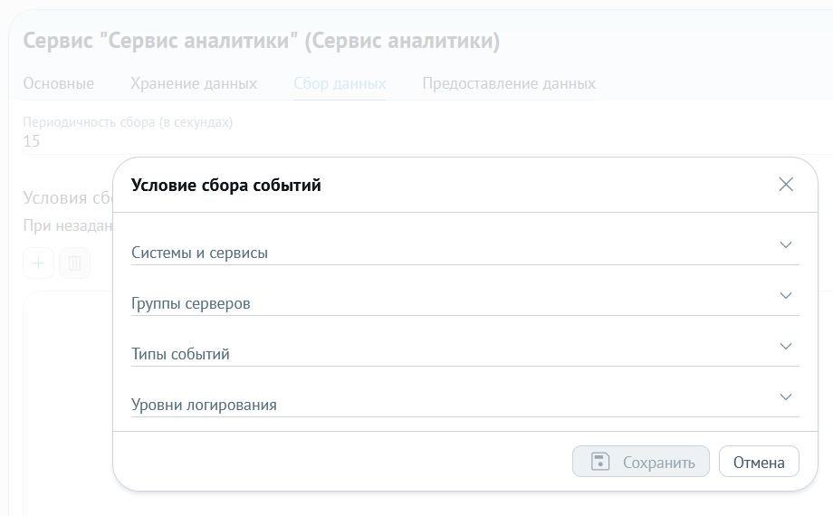This screenshot has height=516, width=833.
Task: Cancel the dialog with Отмена
Action: click(x=759, y=462)
